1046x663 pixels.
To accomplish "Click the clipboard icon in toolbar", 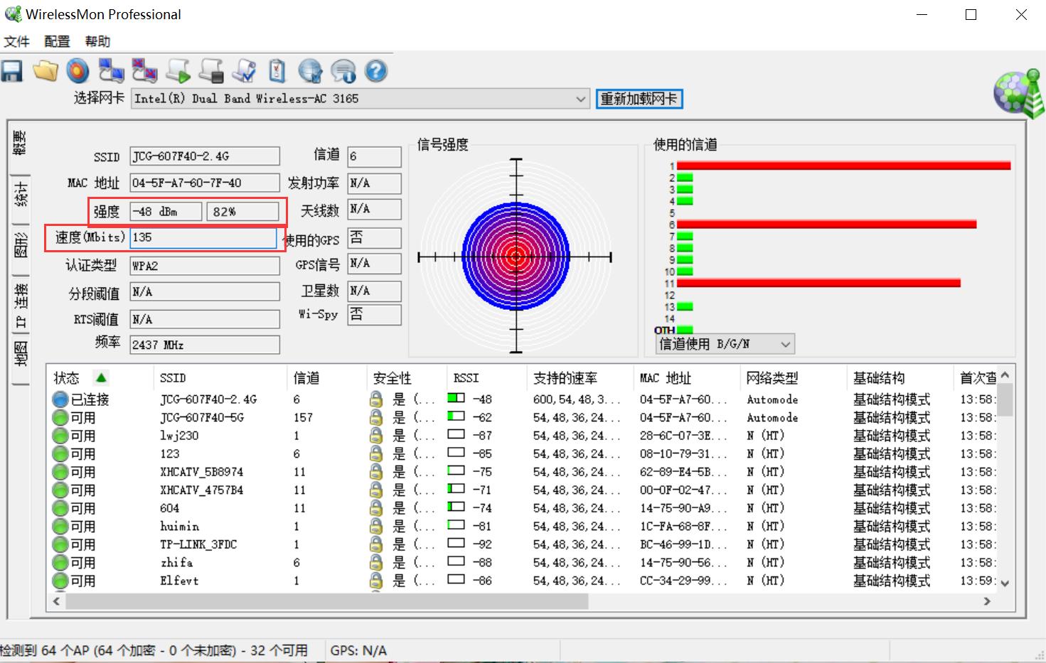I will coord(277,71).
